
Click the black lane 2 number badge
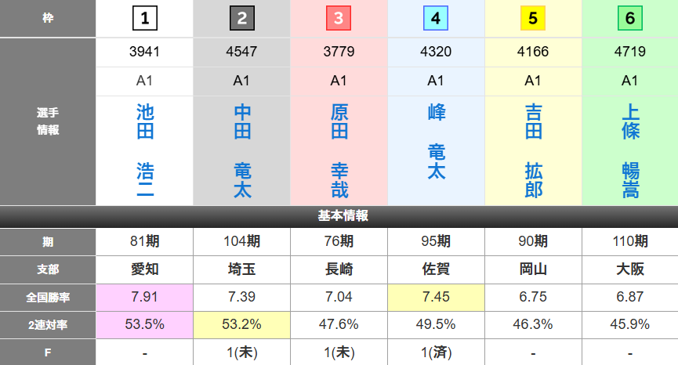[241, 18]
